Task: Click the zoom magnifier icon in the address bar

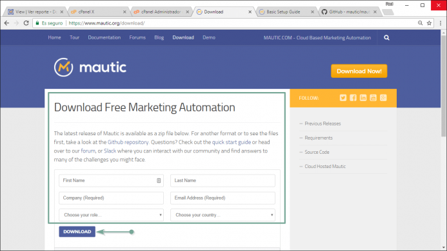Action: 420,23
